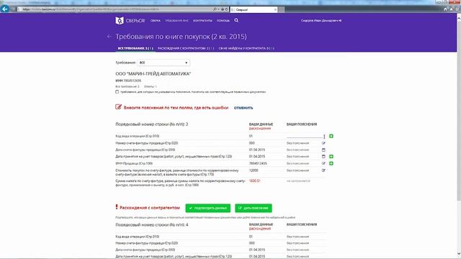
Task: Open the ТРЕБОВАНИЯ ФНС menu item
Action: [x=176, y=21]
